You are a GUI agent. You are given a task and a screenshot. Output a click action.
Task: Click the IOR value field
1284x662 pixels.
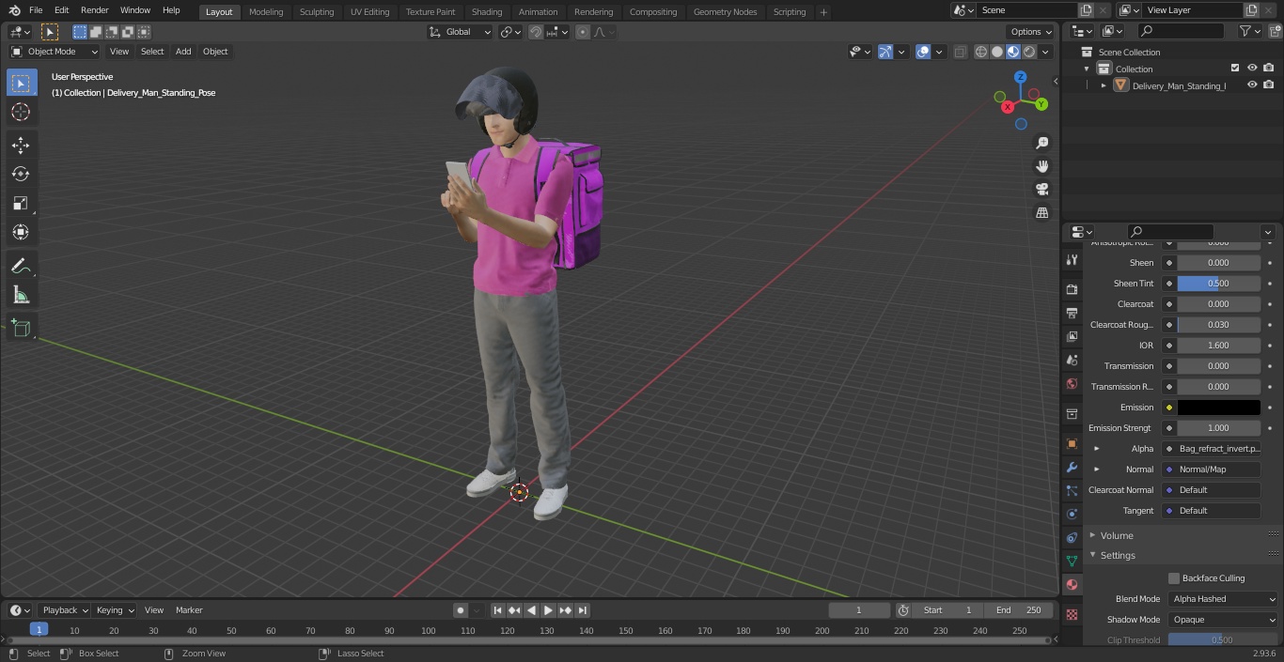click(1219, 346)
